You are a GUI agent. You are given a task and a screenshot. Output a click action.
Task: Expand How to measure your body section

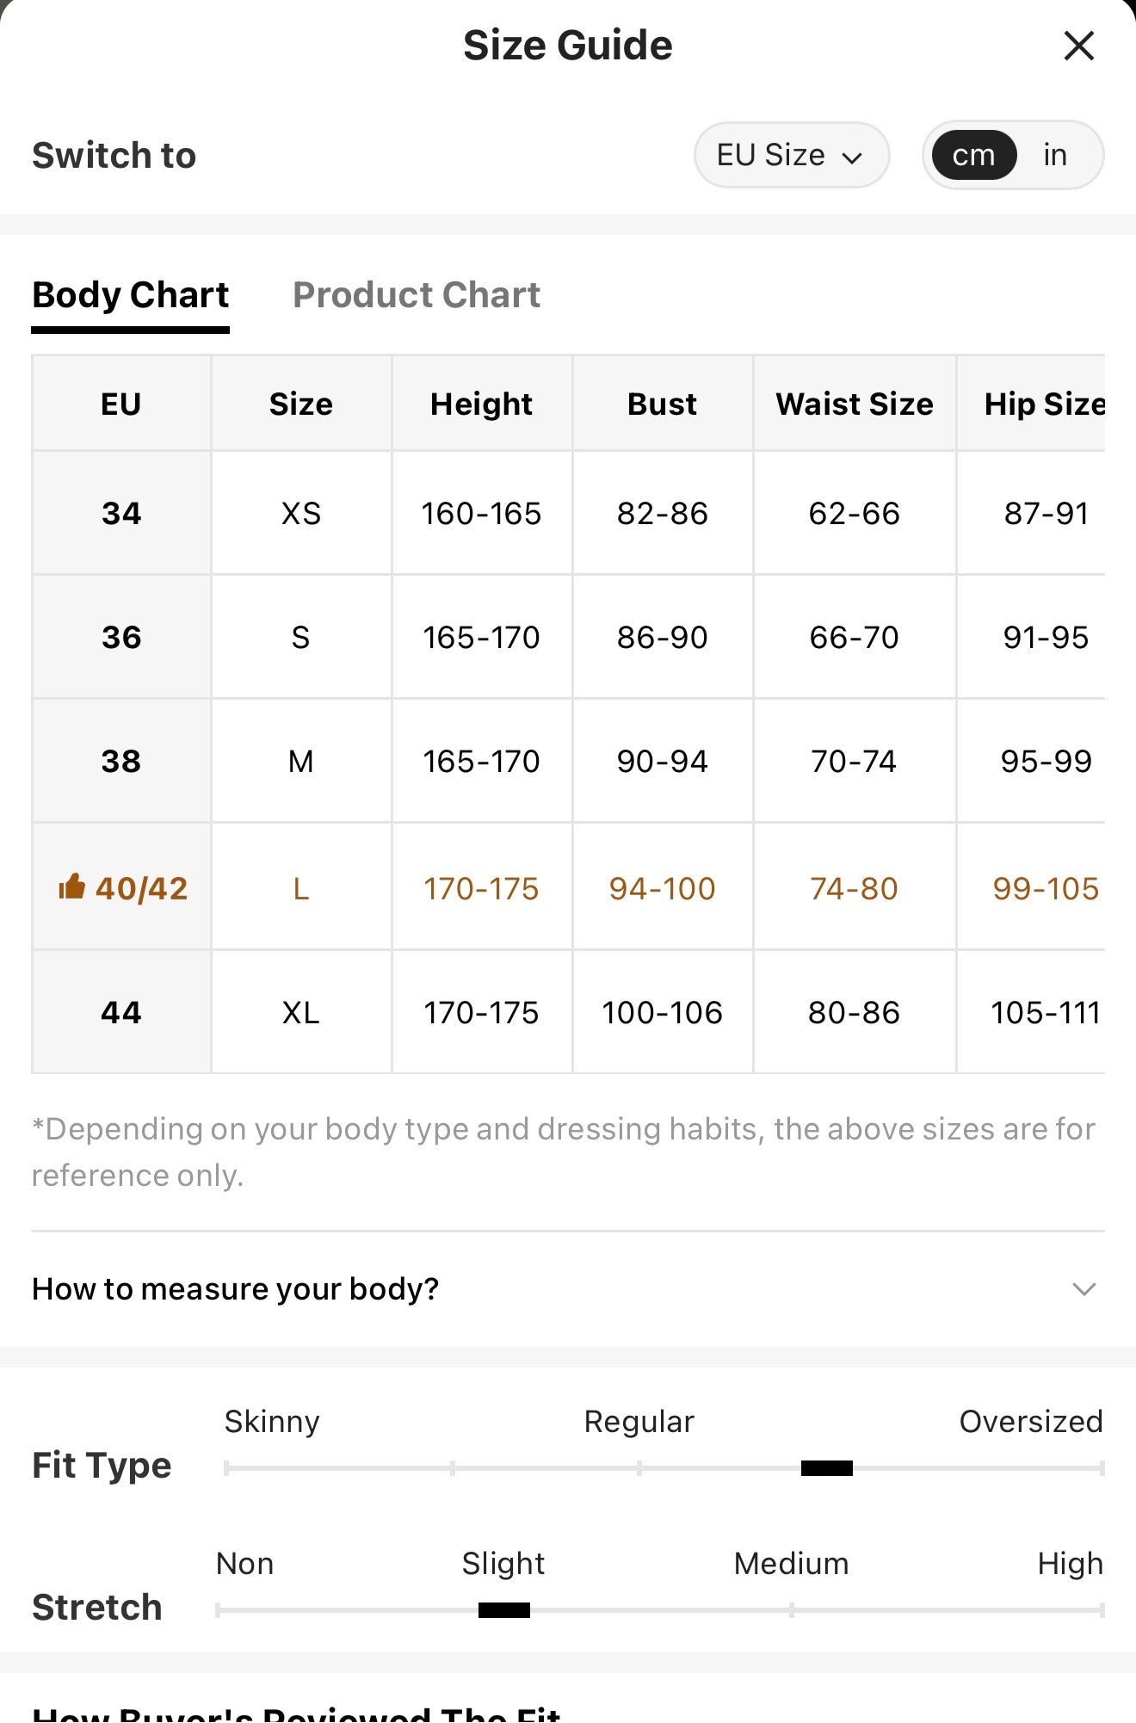[568, 1288]
